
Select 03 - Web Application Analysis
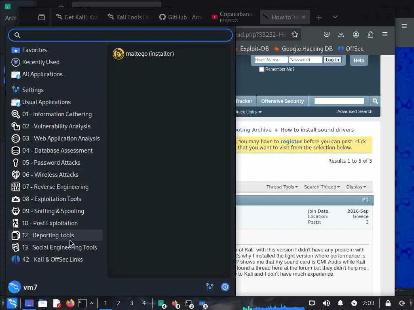click(56, 138)
